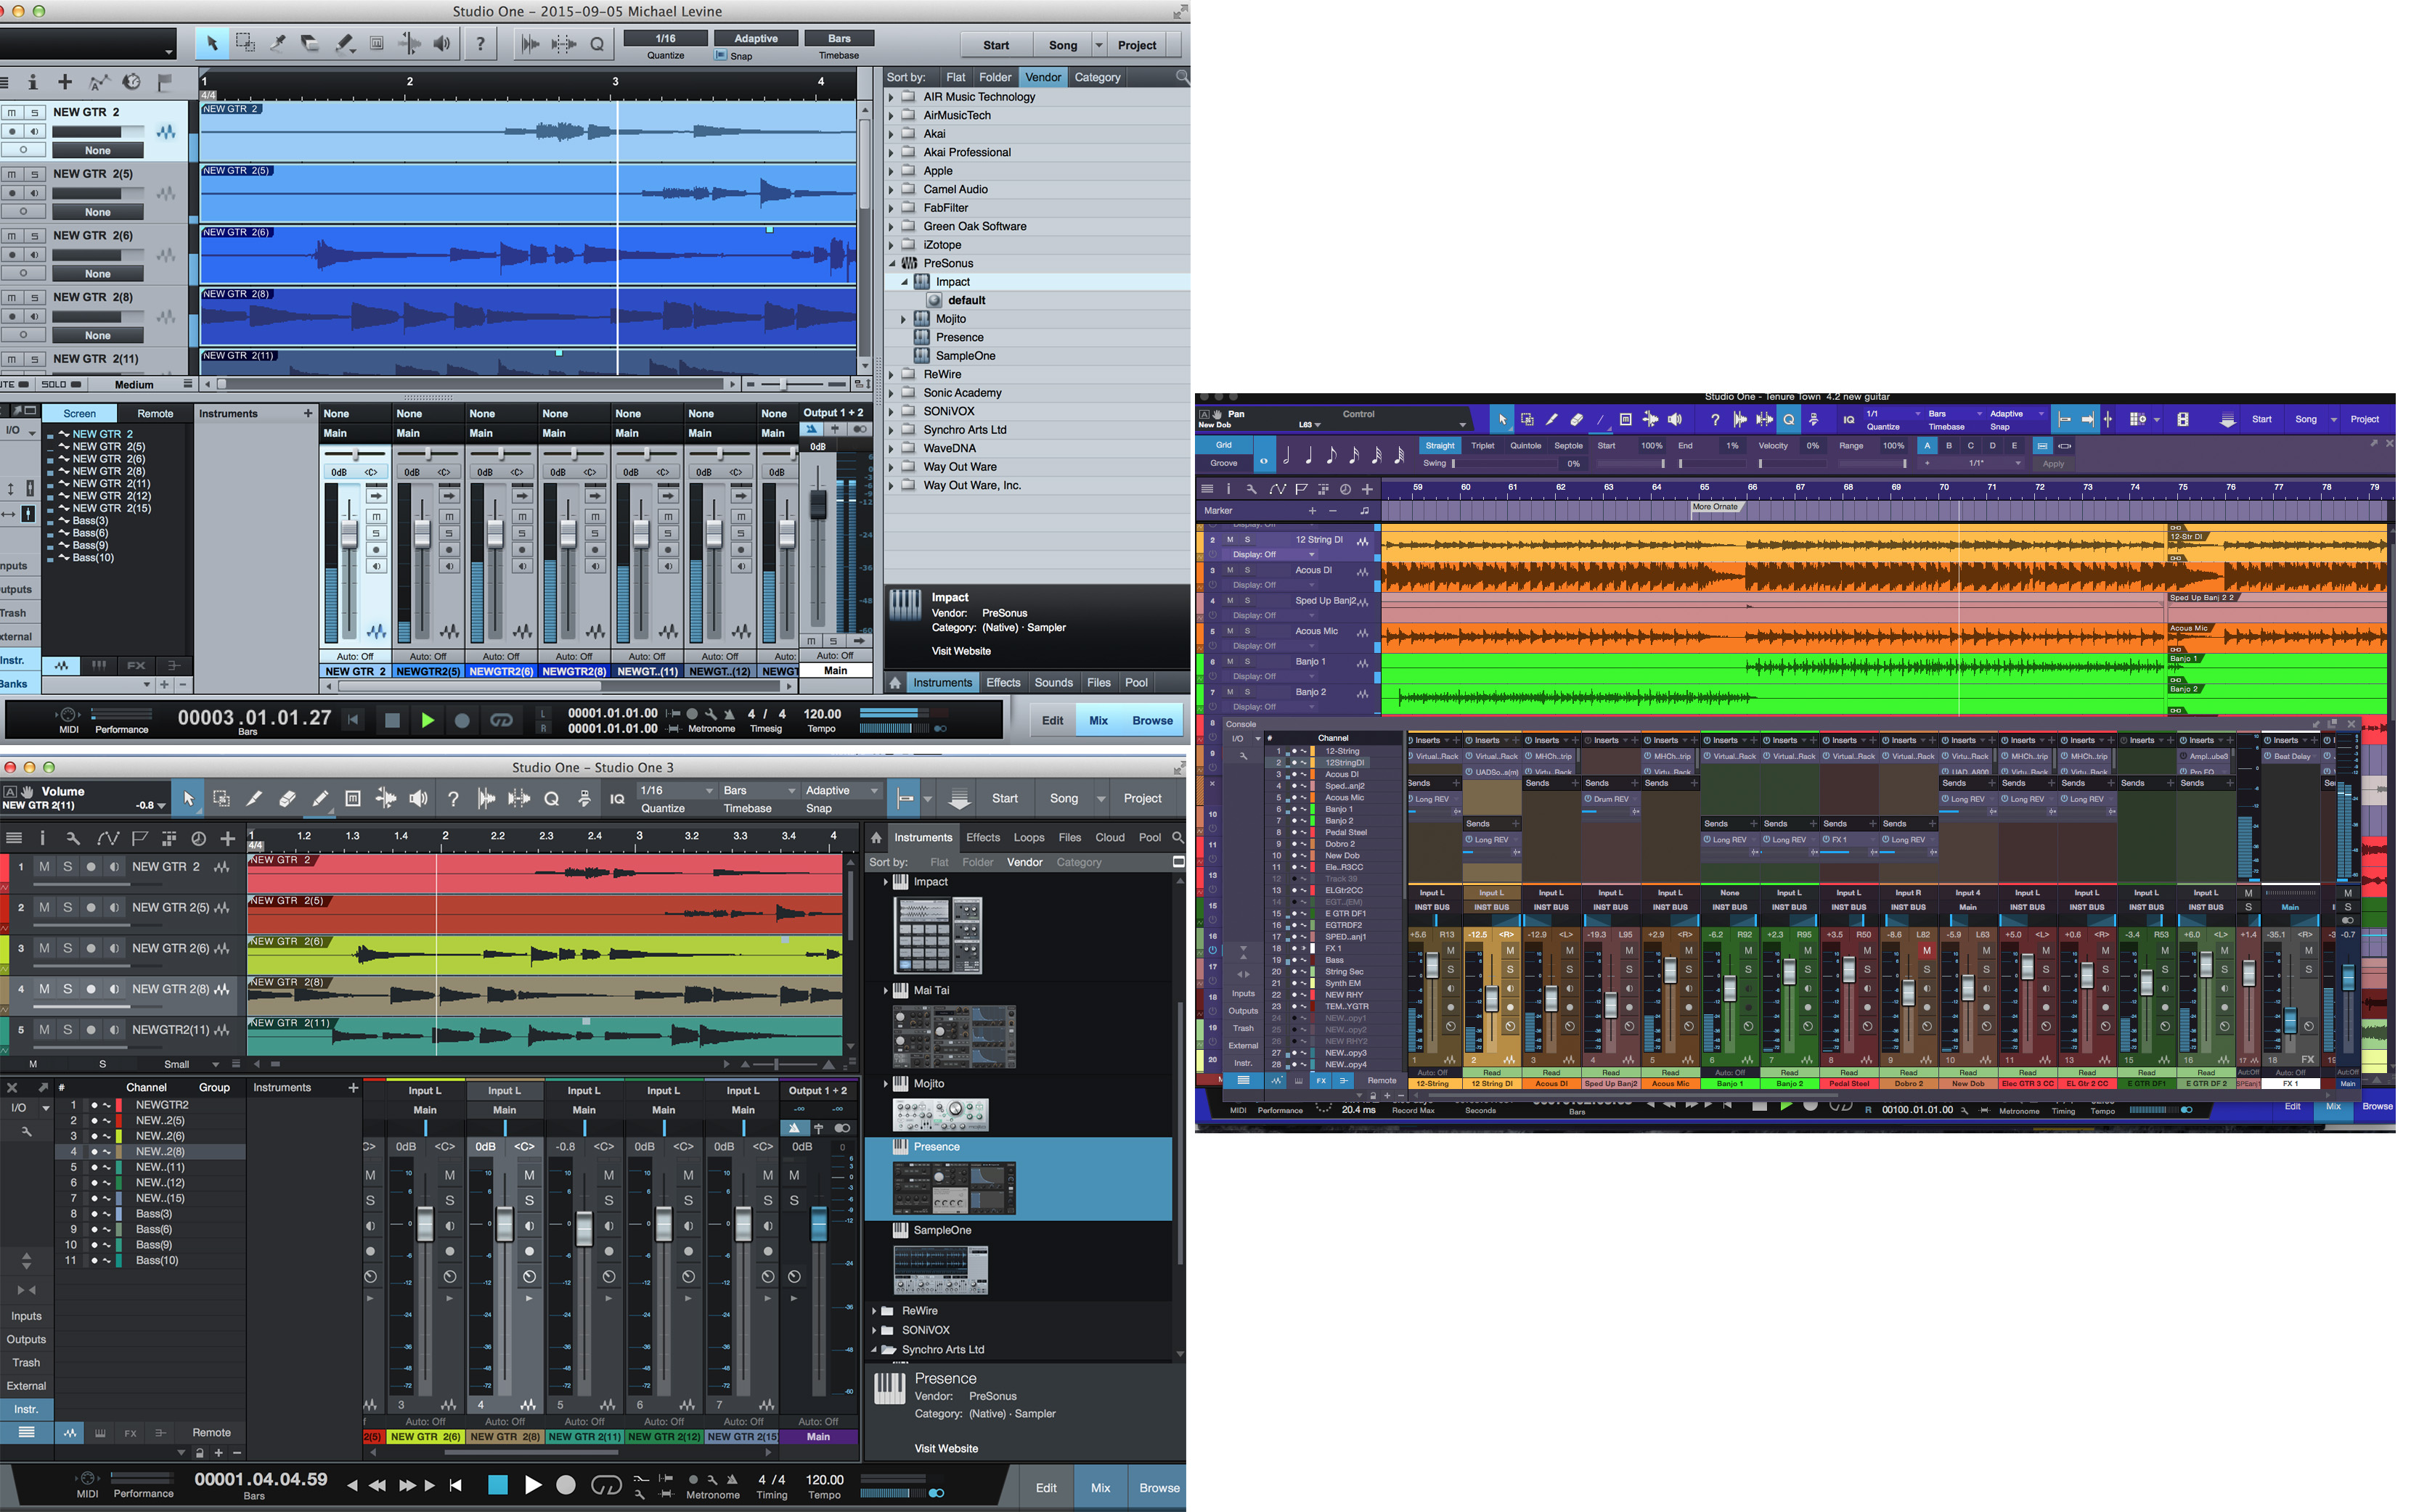Image resolution: width=2411 pixels, height=1512 pixels.
Task: Select the Eraser tool in Studio One 3
Action: 287,799
